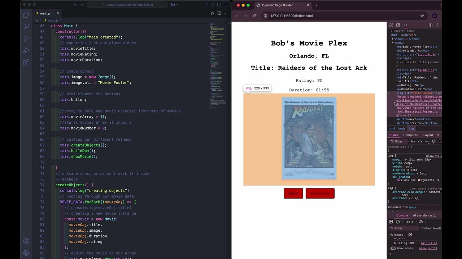Open the Manage gear in VS Code

point(26,253)
